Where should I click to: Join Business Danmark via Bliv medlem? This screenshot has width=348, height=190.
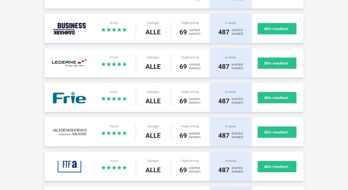pos(277,28)
